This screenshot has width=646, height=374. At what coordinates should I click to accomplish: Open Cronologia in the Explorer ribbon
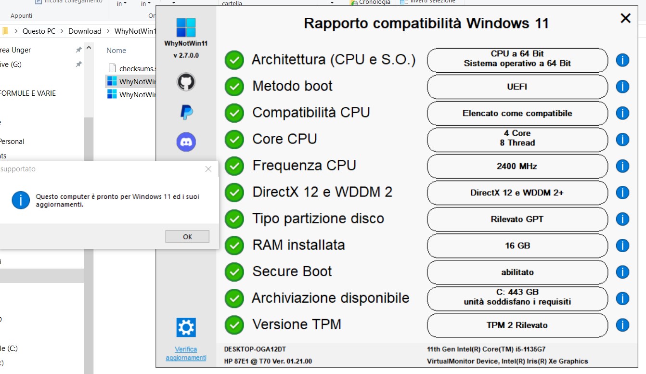click(370, 2)
